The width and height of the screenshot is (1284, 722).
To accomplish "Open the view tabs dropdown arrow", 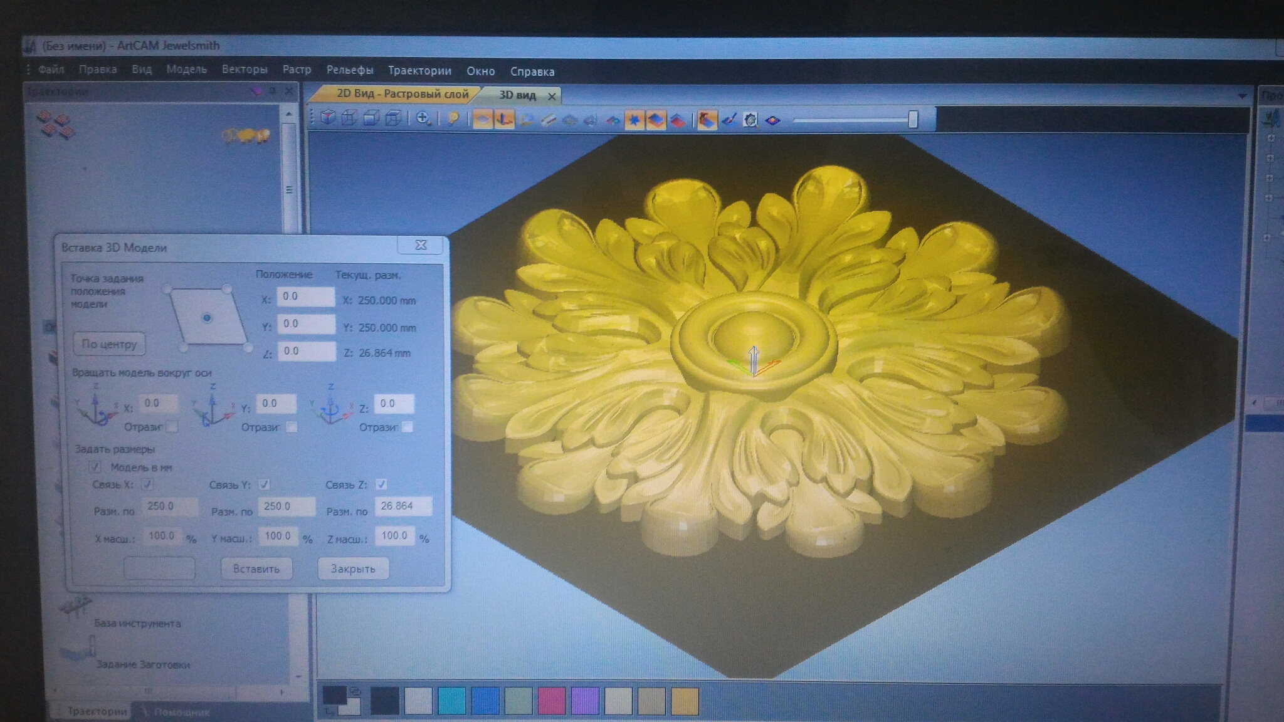I will (x=1242, y=96).
